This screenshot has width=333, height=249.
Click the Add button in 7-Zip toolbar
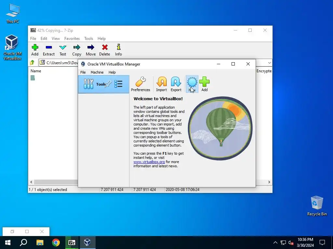(35, 50)
